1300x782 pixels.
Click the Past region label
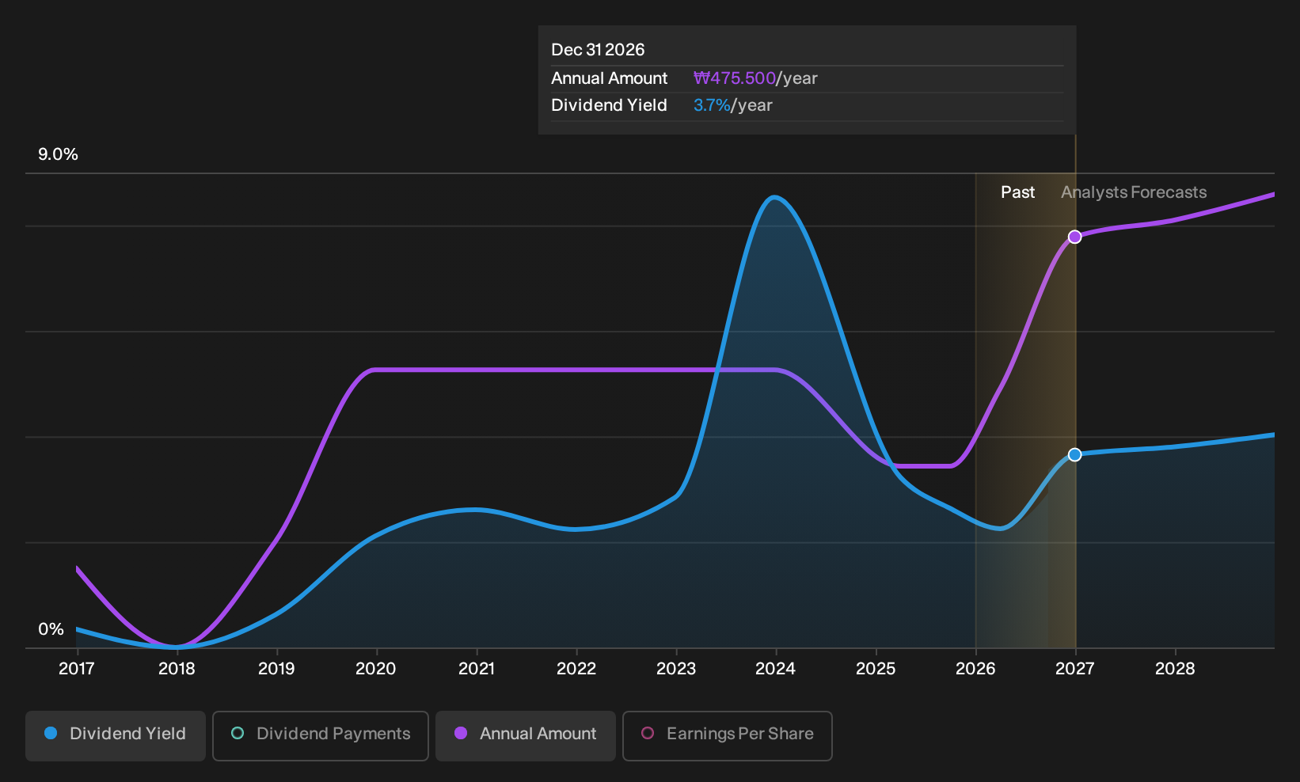pos(1018,192)
